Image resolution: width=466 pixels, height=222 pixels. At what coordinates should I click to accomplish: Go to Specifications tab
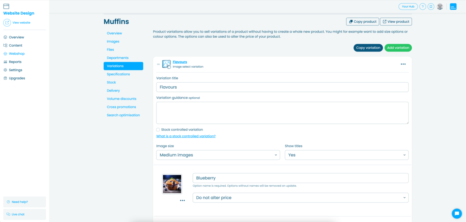(118, 74)
